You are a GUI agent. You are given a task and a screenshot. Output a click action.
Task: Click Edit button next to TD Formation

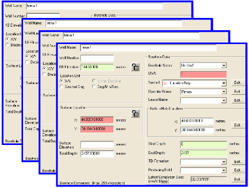click(238, 161)
